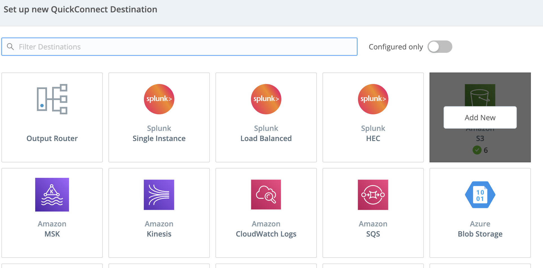Image resolution: width=543 pixels, height=268 pixels.
Task: Select the Splunk Load Balanced logo
Action: click(x=266, y=99)
